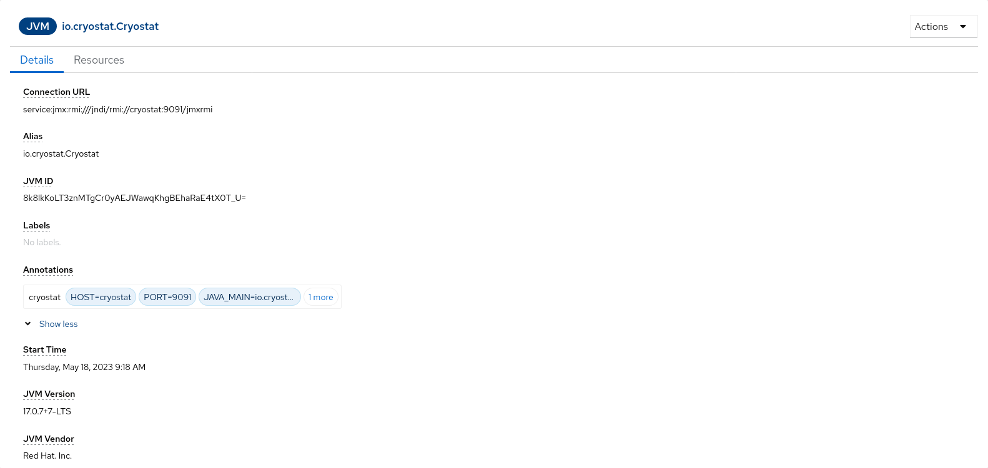Switch to the Resources tab

[x=99, y=60]
